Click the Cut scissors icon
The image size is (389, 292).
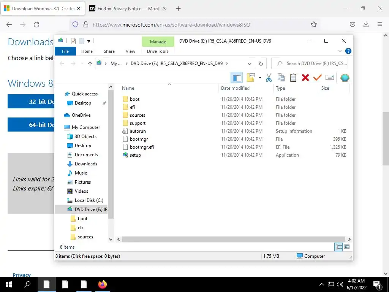tap(269, 78)
